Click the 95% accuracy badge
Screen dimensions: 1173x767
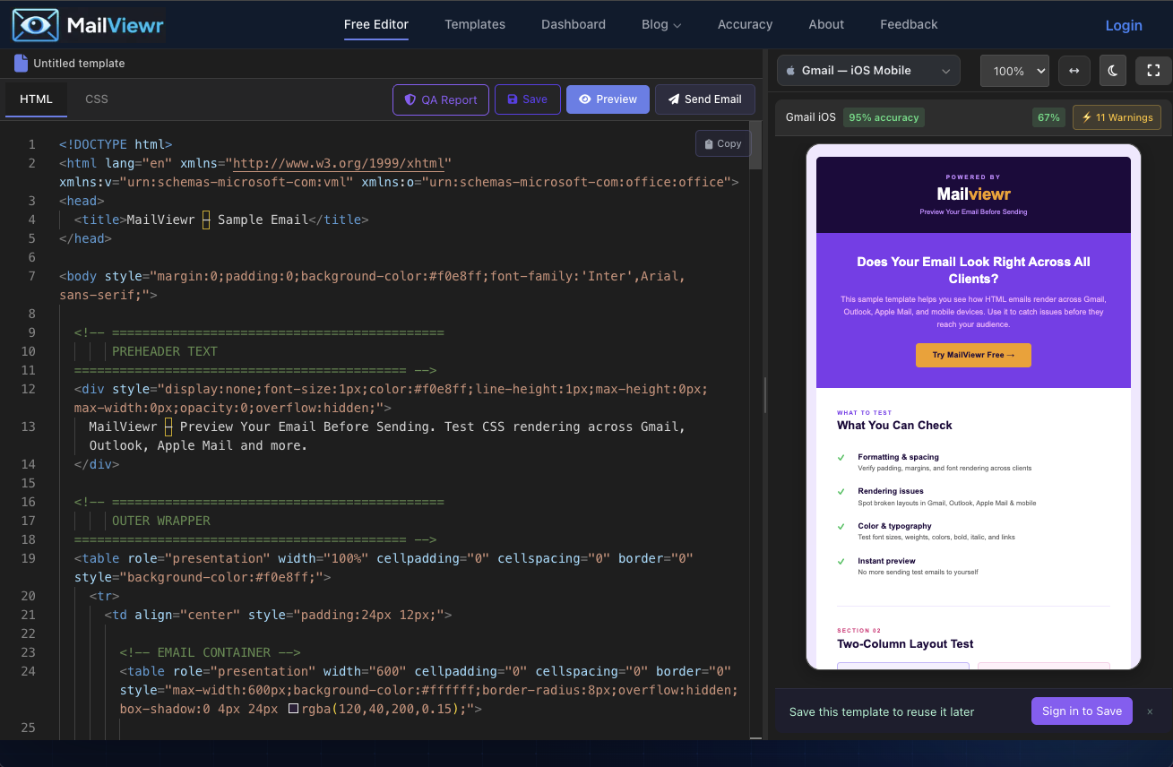click(884, 117)
